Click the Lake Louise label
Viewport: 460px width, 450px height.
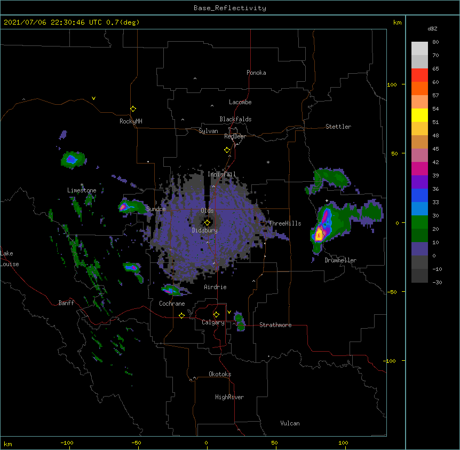(9, 259)
